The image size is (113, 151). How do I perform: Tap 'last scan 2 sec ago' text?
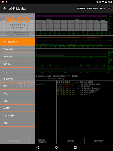tap(56, 78)
